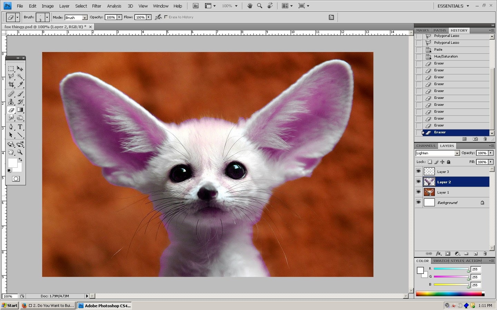Image resolution: width=497 pixels, height=310 pixels.
Task: Pick the Clone Stamp tool
Action: pos(11,102)
